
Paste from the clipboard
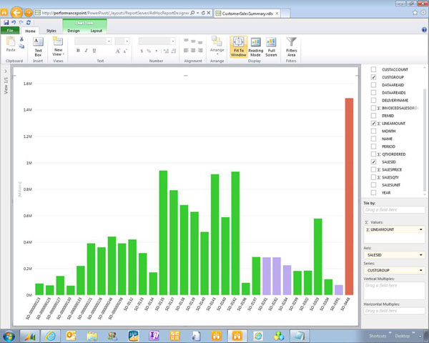click(11, 44)
